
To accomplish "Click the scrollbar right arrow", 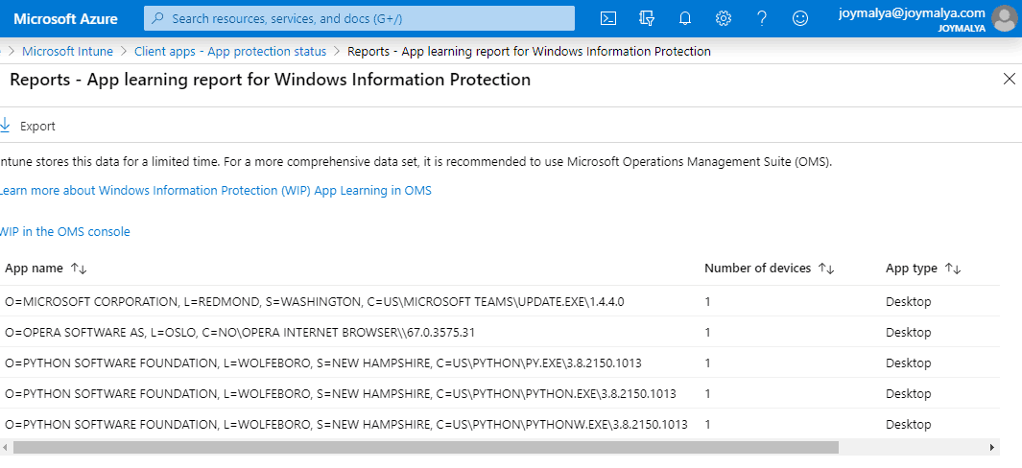I will click(992, 447).
